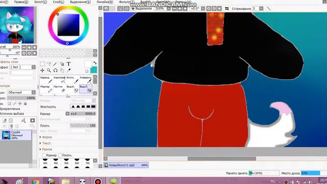Click the flip canvas horizontally icon
This screenshot has width=327, height=184.
[227, 9]
